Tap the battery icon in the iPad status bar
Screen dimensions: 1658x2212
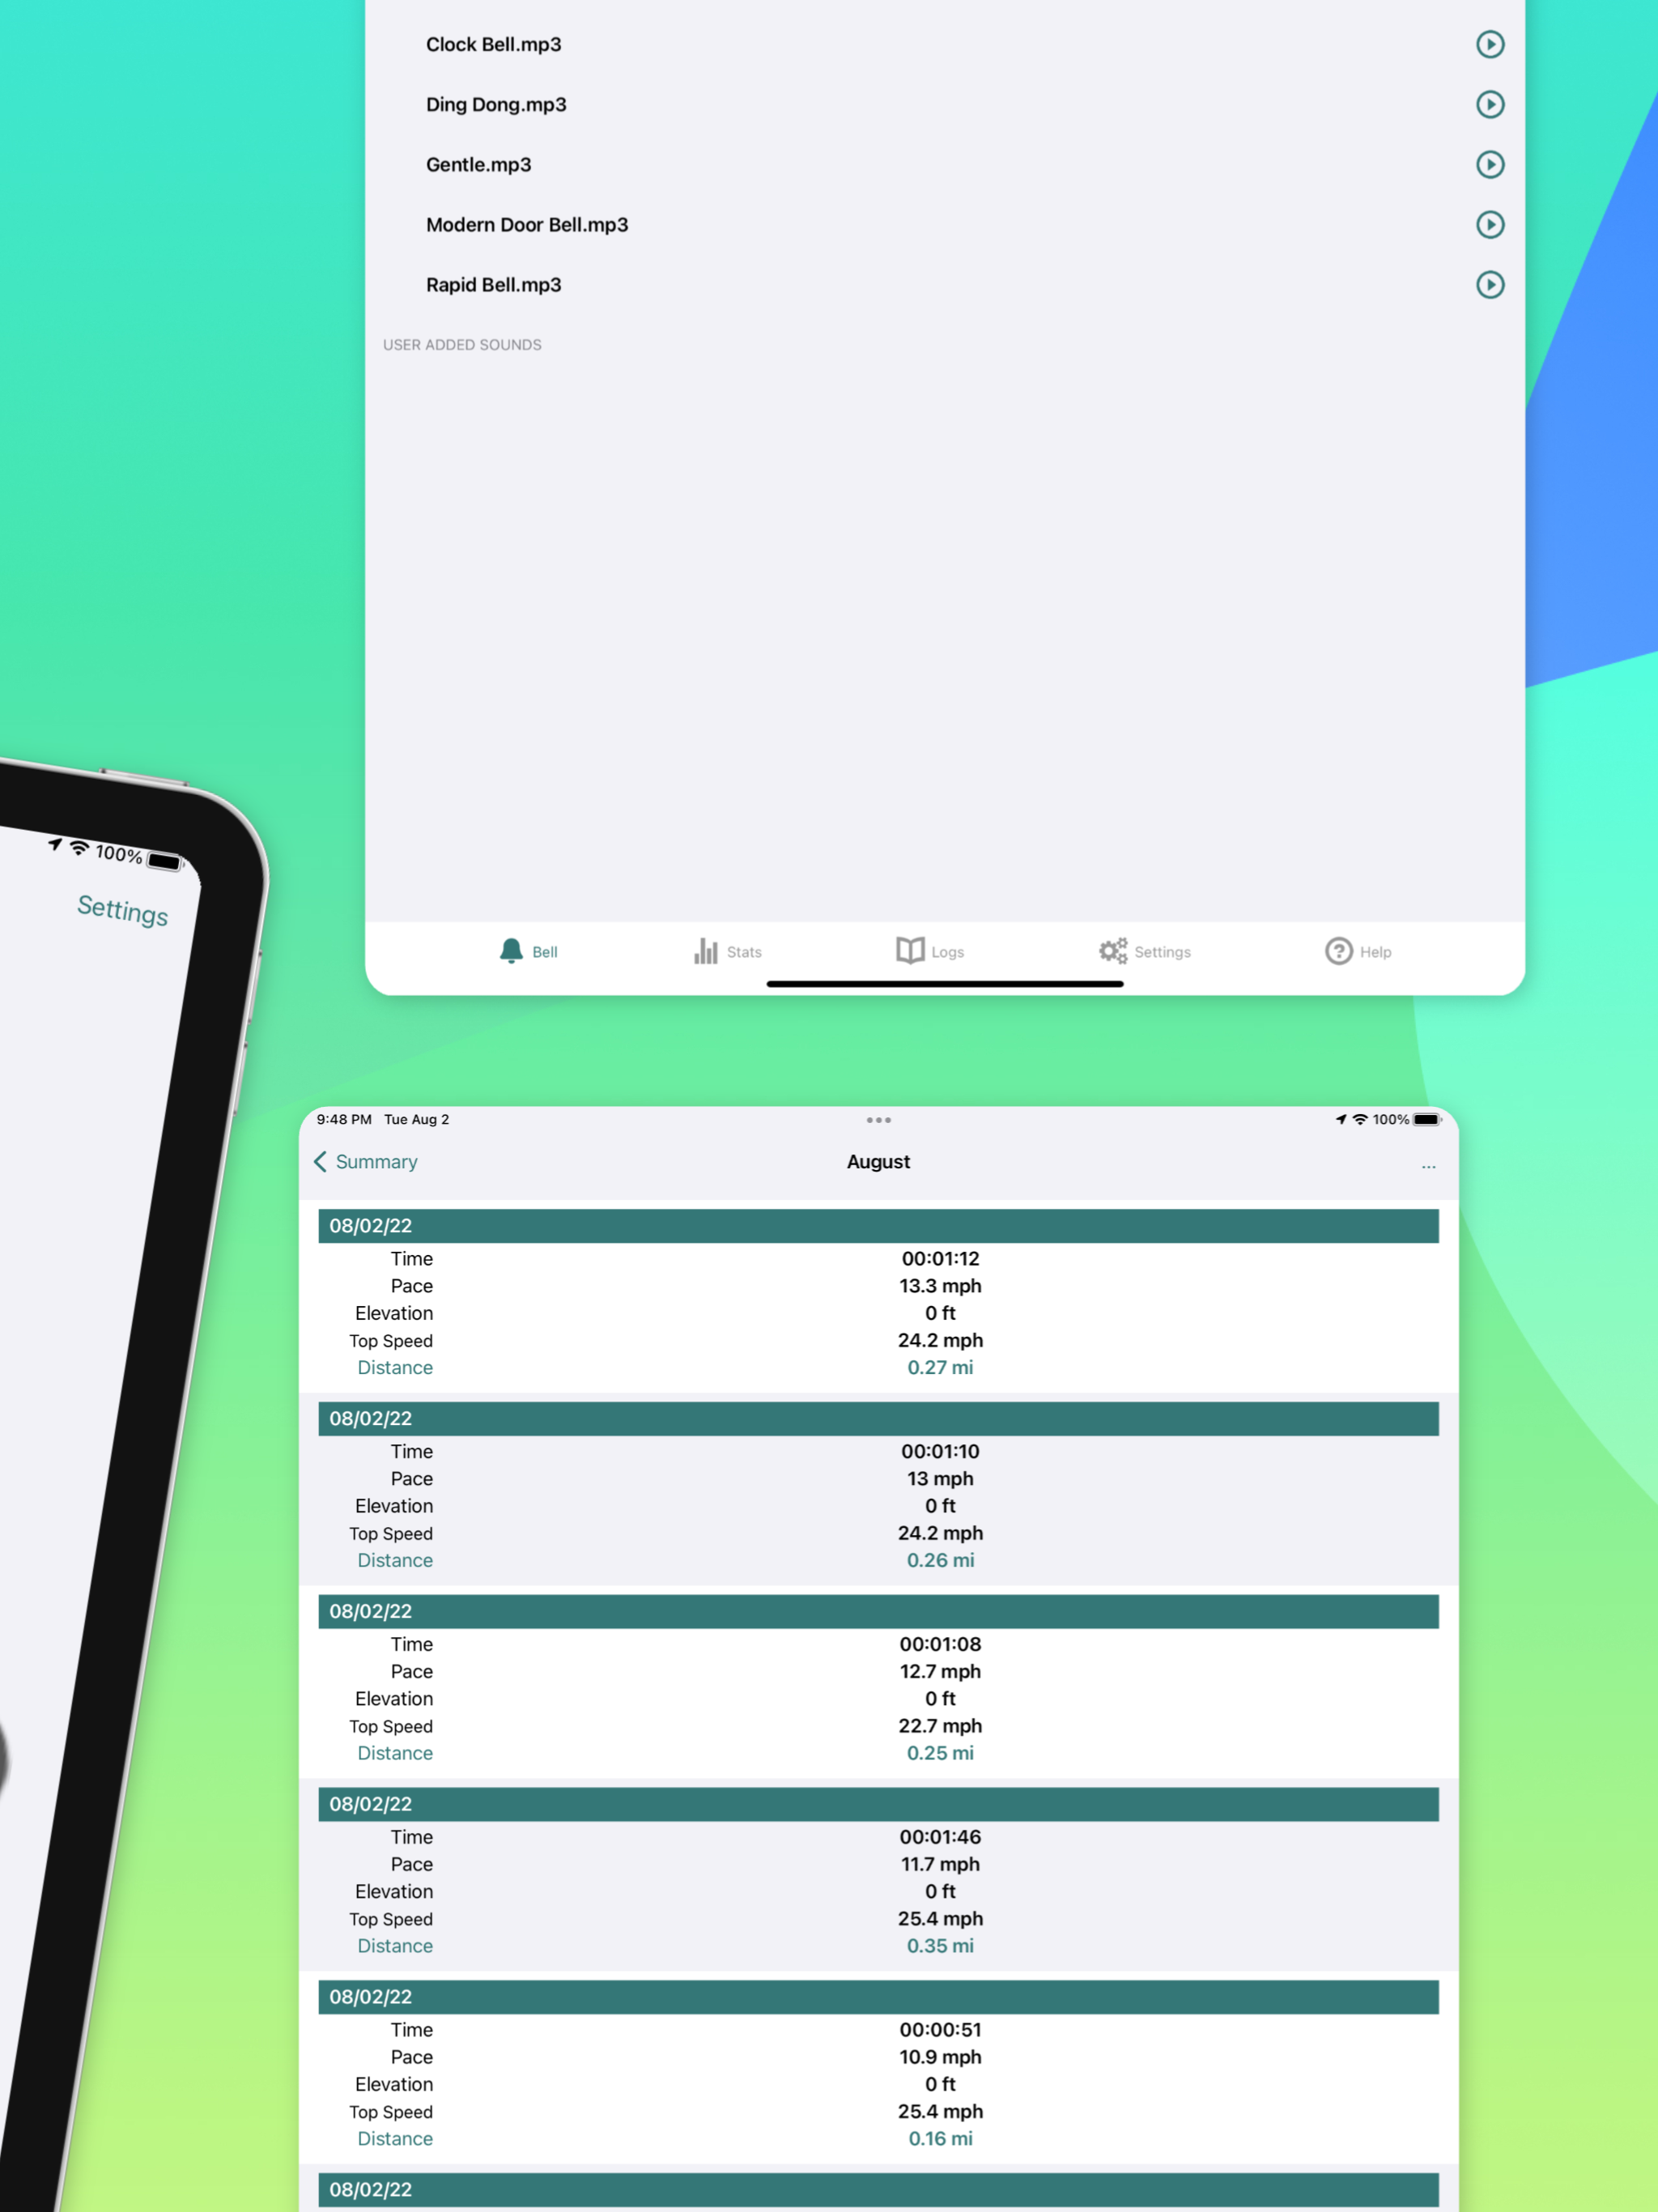(1427, 1120)
